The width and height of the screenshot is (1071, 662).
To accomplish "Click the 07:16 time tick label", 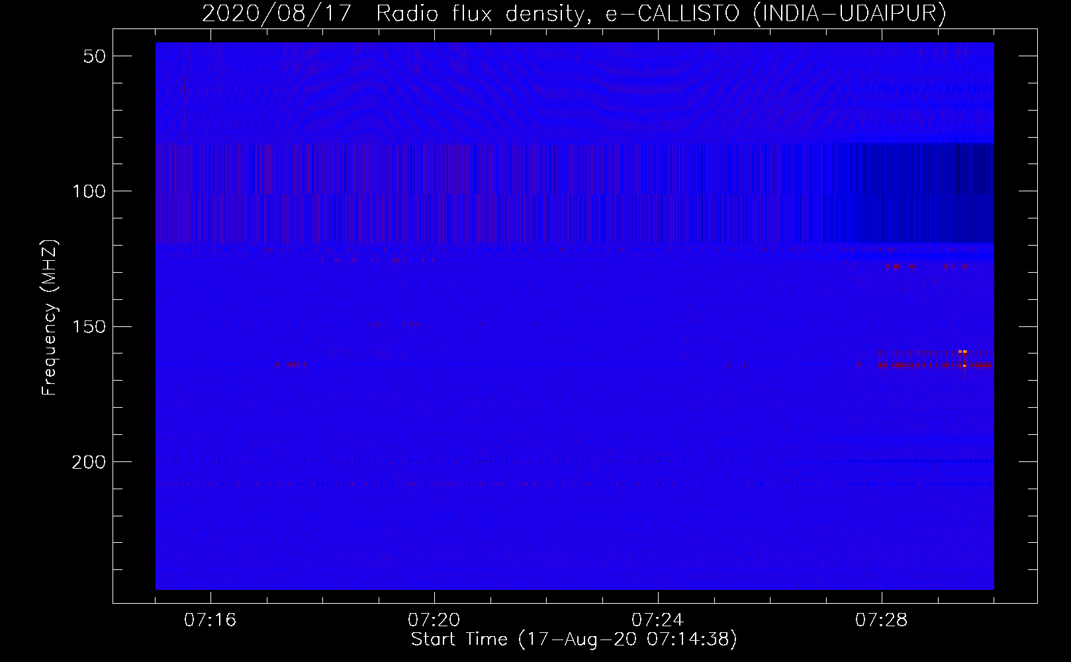I will coord(210,620).
